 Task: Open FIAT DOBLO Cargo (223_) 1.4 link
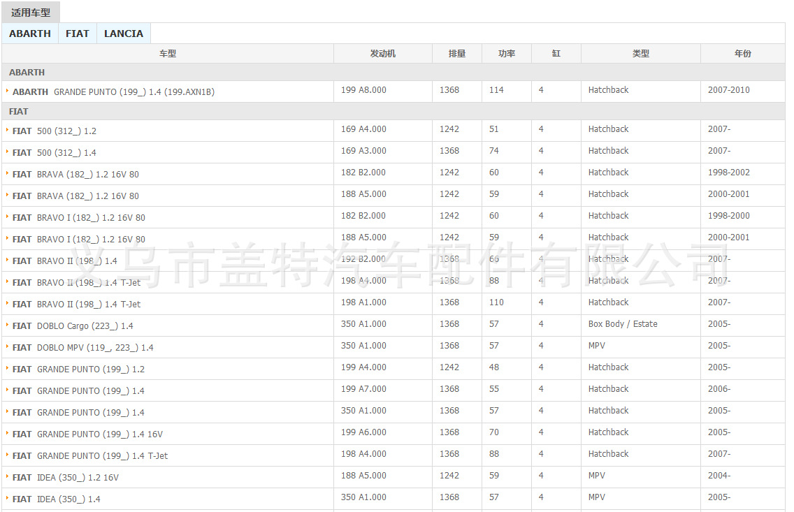pyautogui.click(x=73, y=326)
